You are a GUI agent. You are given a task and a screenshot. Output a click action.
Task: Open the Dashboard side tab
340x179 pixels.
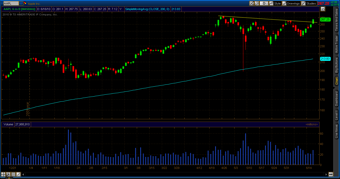pos(337,98)
